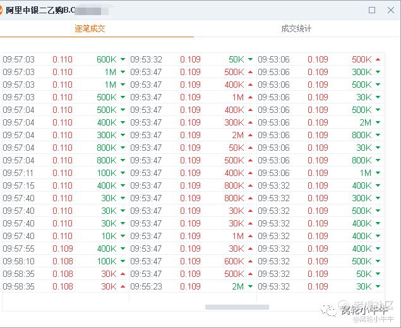Click red up arrow beside 09:57:40 10K trade
The image size is (401, 328).
click(123, 237)
